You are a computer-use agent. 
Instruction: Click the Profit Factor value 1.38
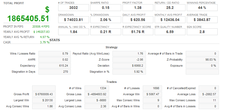coord(138,8)
